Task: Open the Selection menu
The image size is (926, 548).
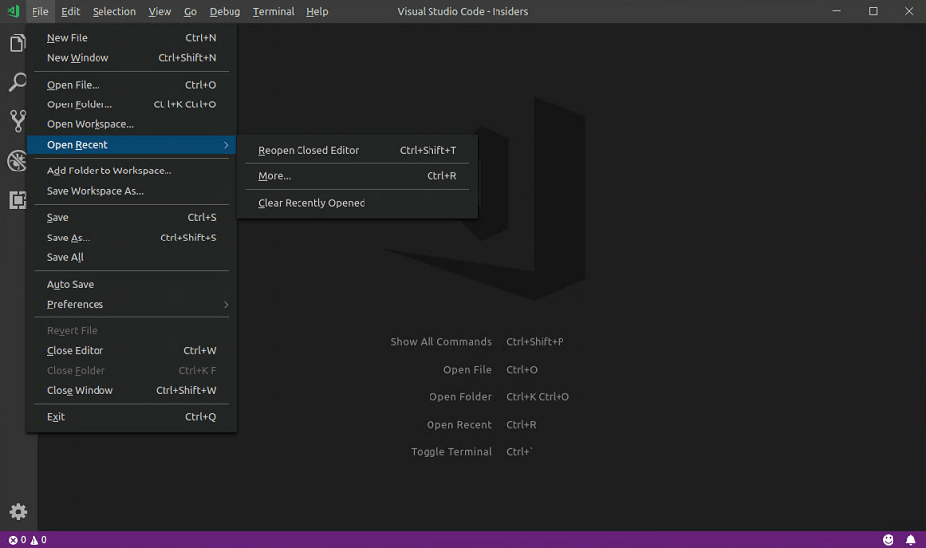Action: (114, 11)
